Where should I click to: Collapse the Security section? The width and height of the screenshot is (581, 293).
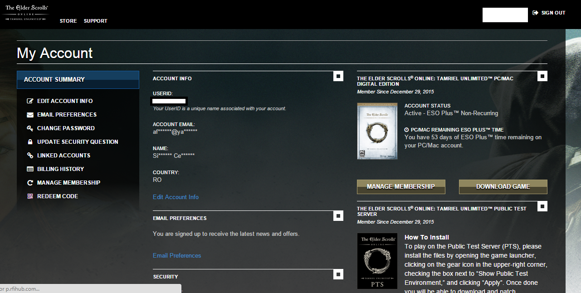click(x=338, y=274)
